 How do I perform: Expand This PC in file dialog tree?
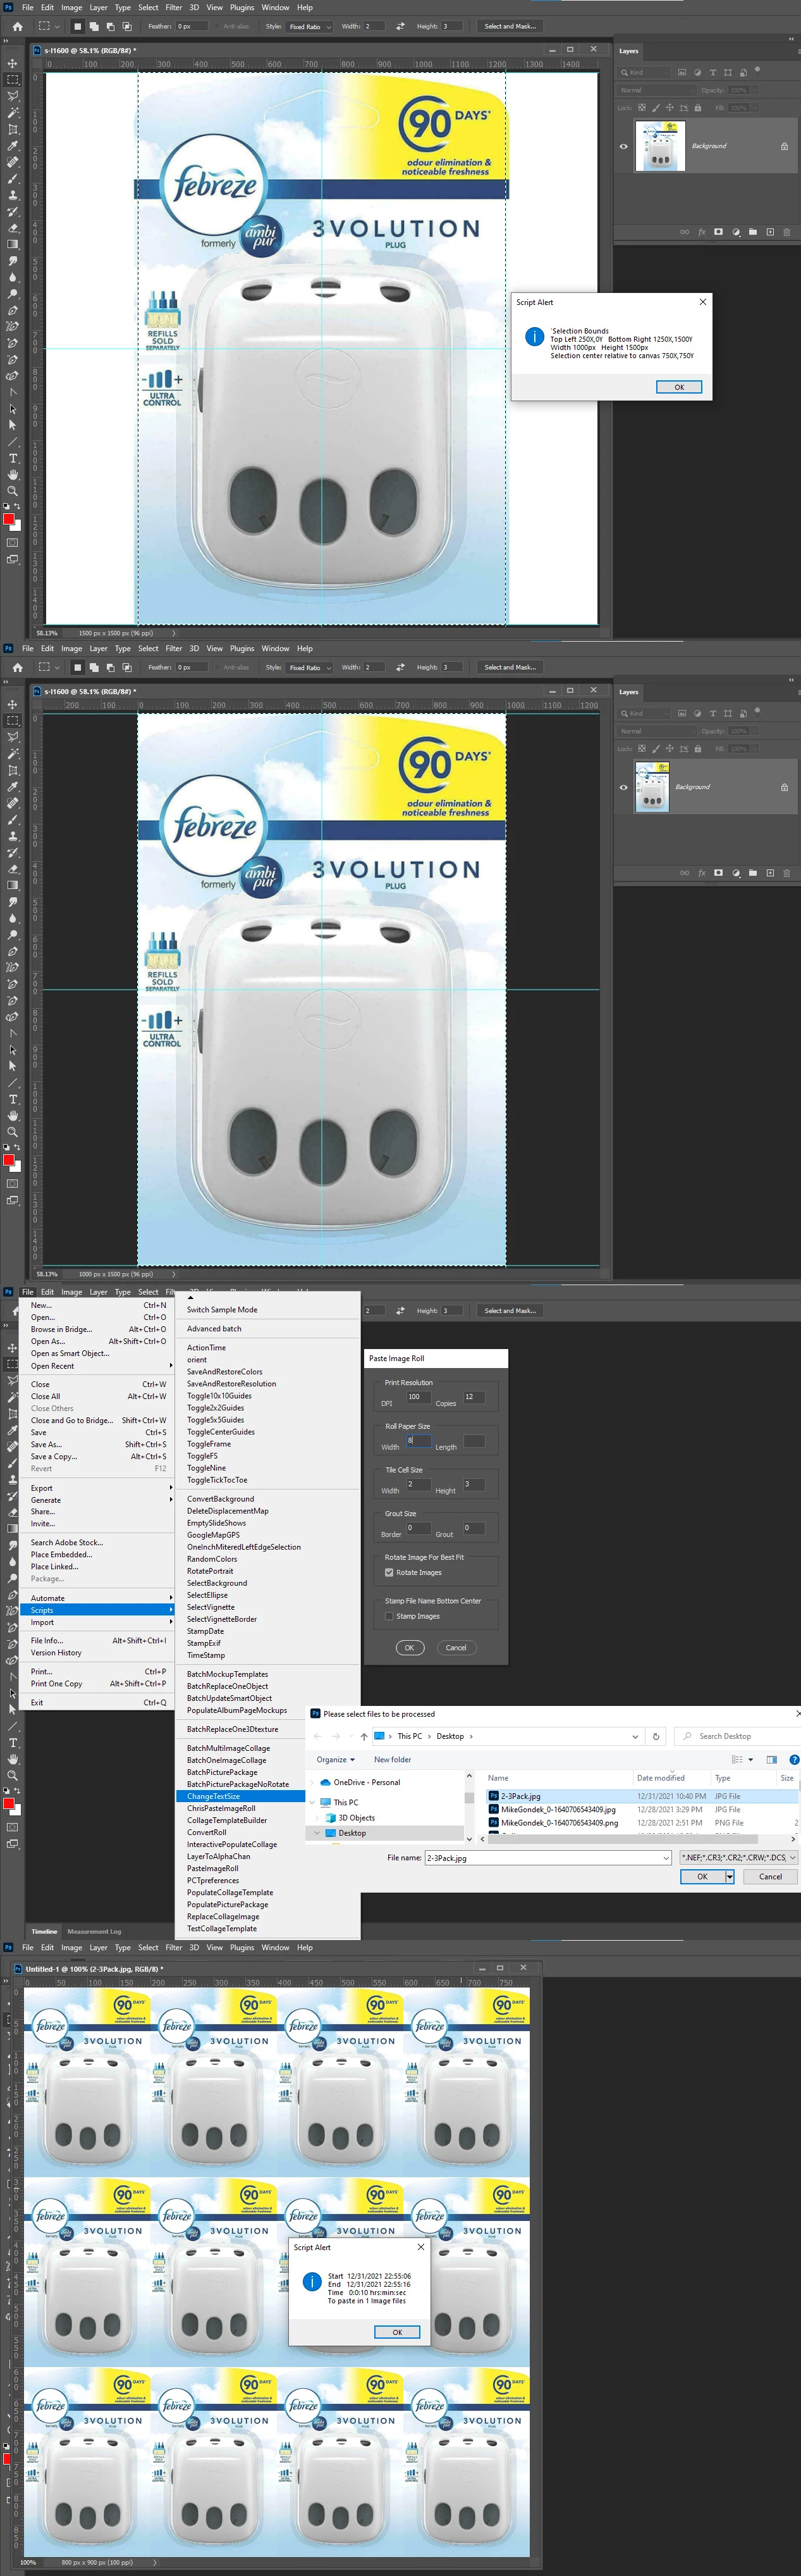[x=312, y=1802]
